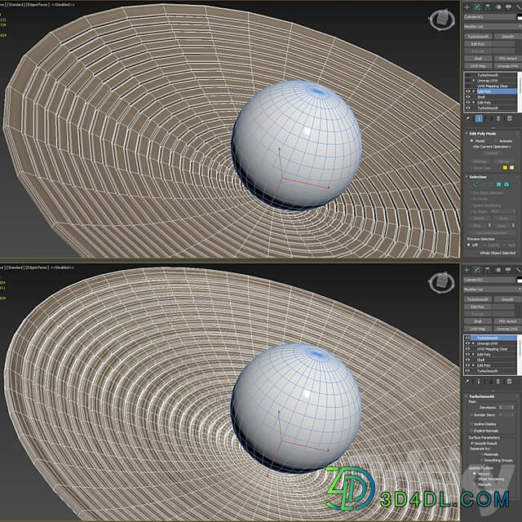Select the Animate radio button in Edit Poly Mode
Viewport: 522px width, 522px height.
point(495,141)
